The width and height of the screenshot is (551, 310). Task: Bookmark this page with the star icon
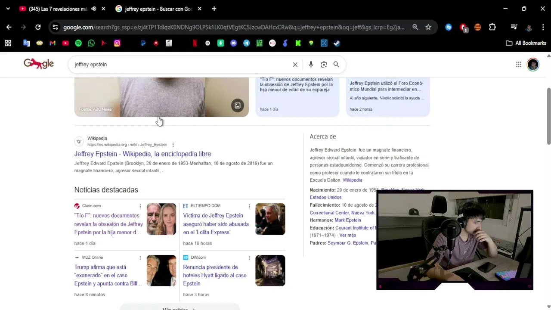coord(428,27)
